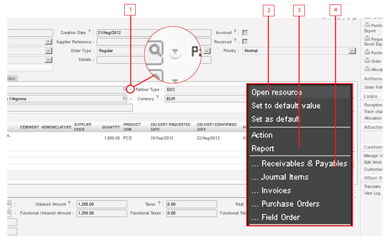Click the search icon in the l'Argonne field

[125, 98]
